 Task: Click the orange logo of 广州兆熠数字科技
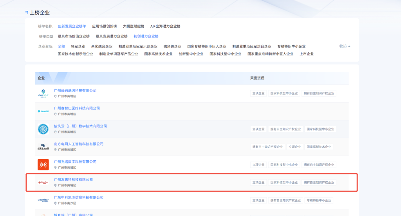point(43,165)
